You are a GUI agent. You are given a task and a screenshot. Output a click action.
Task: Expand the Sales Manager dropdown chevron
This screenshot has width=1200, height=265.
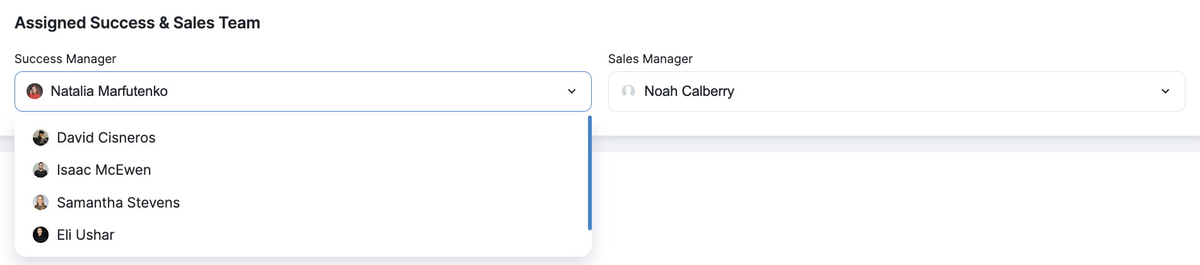point(1165,91)
